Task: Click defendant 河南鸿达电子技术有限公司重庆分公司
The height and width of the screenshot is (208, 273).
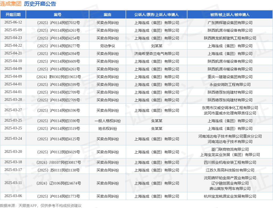Action: [230, 136]
